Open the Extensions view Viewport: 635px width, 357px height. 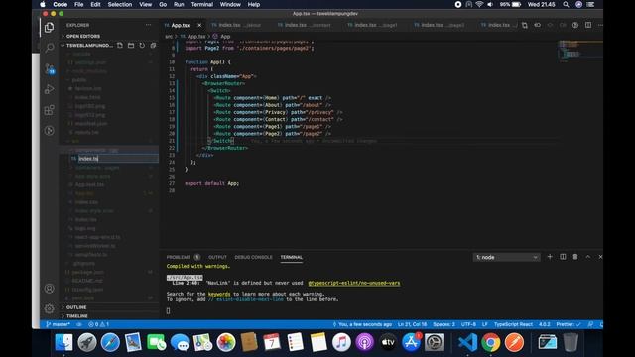(x=49, y=110)
